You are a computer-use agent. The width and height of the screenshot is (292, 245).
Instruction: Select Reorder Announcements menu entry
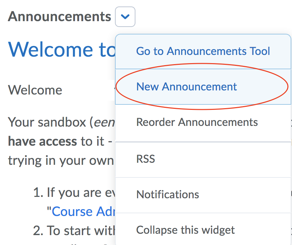197,122
